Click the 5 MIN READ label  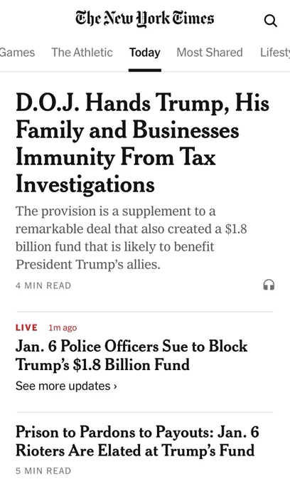point(43,470)
